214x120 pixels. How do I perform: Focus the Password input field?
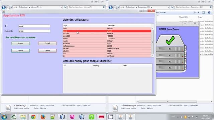click(34, 31)
